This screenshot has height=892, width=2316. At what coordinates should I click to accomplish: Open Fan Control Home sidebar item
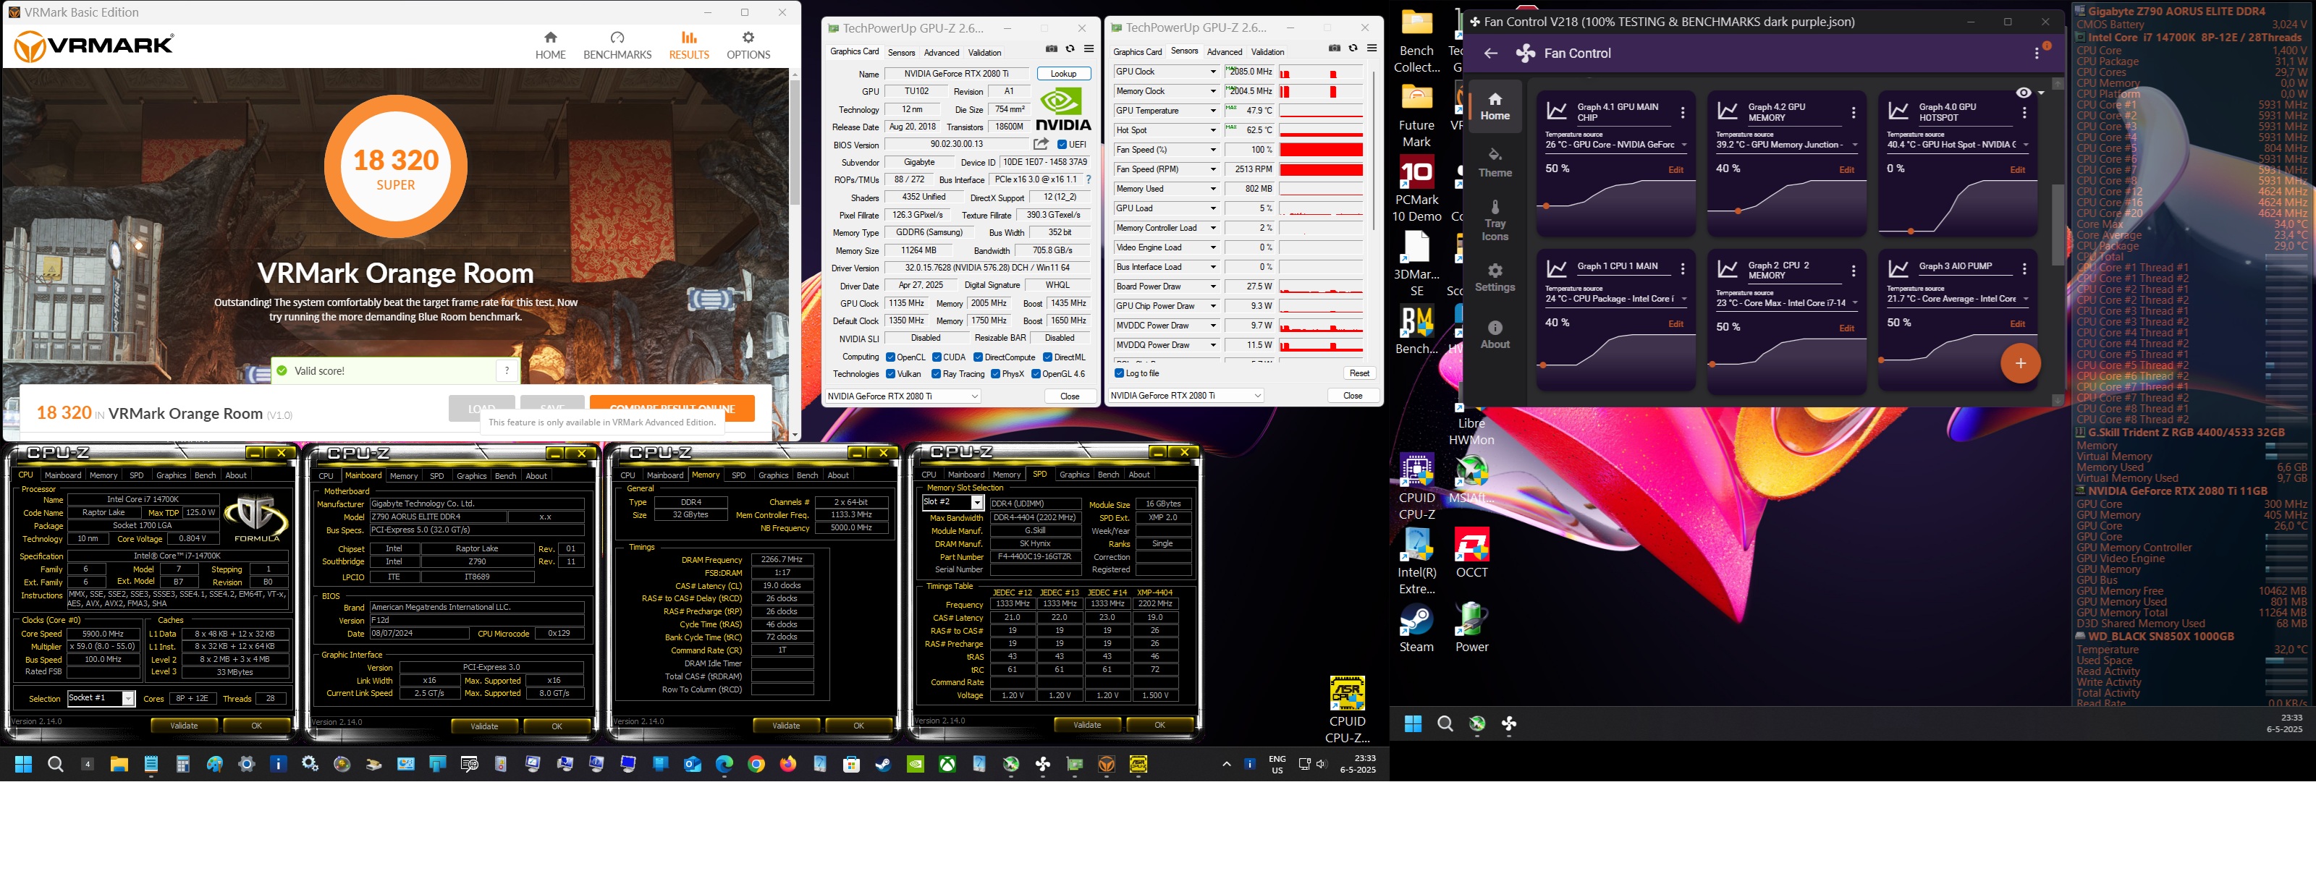coord(1495,106)
